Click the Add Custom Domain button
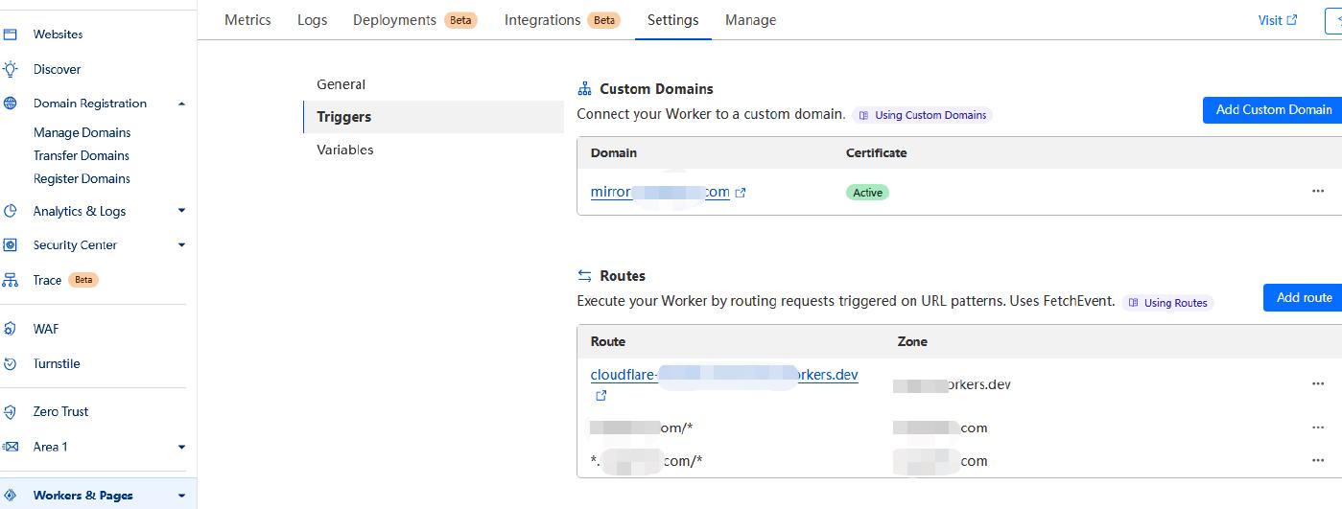Viewport: 1342px width, 509px height. 1273,110
